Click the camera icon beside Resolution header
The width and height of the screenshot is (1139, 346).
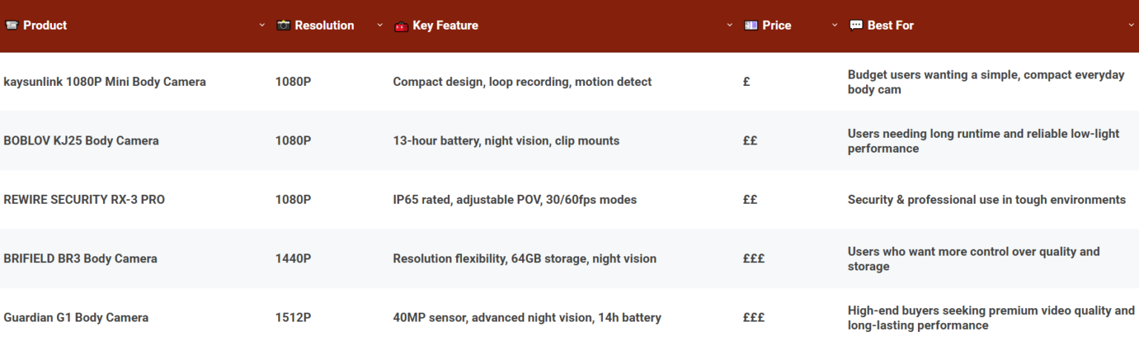(283, 25)
